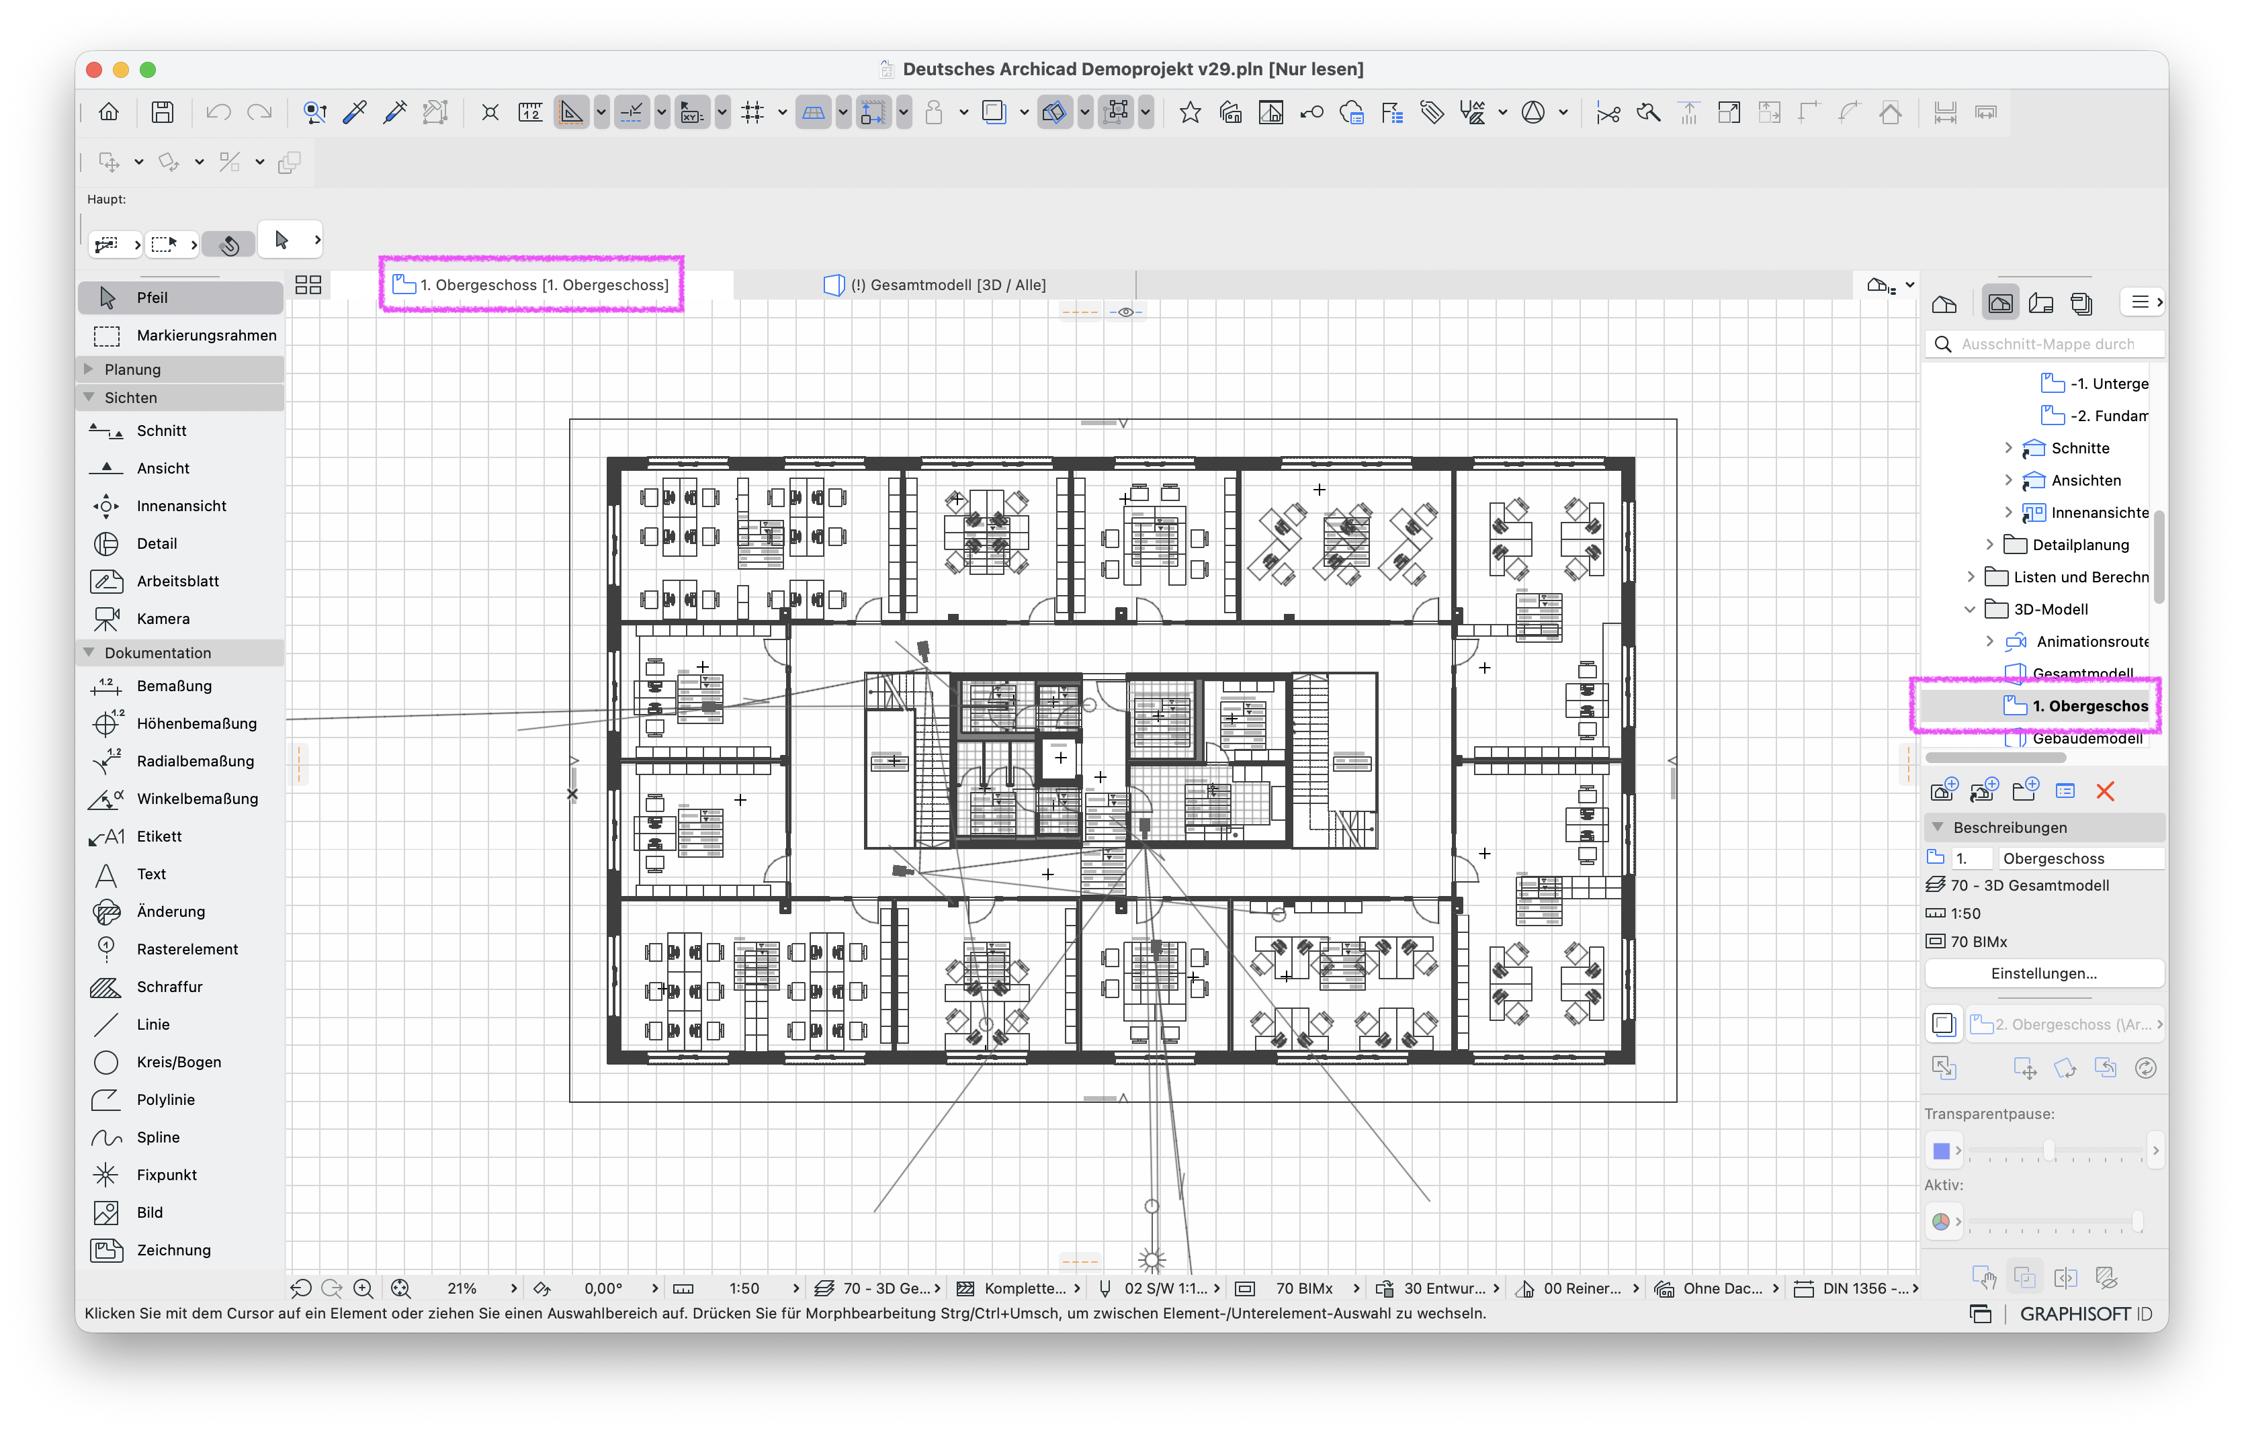This screenshot has height=1432, width=2244.
Task: Select the Änderung change tool
Action: click(x=180, y=911)
